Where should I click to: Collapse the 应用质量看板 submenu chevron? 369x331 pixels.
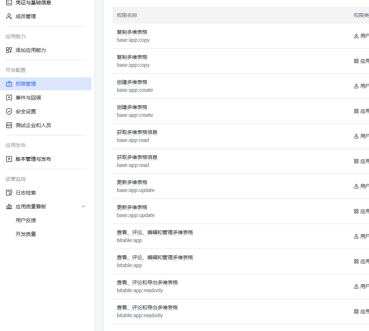pos(83,207)
